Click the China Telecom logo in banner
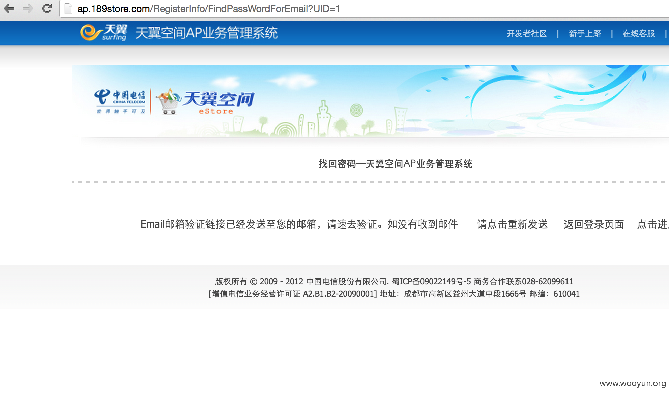 click(120, 101)
